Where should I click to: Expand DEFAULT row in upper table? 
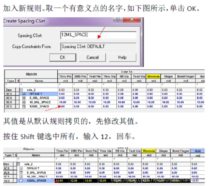(x=24, y=94)
